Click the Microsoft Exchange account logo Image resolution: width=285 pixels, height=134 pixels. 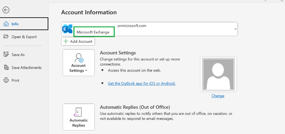[x=67, y=29]
